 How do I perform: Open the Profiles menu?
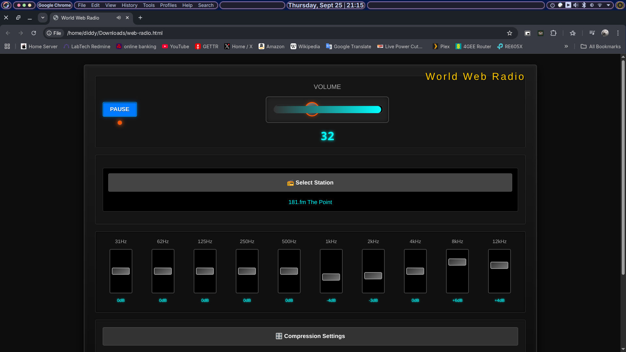click(168, 5)
